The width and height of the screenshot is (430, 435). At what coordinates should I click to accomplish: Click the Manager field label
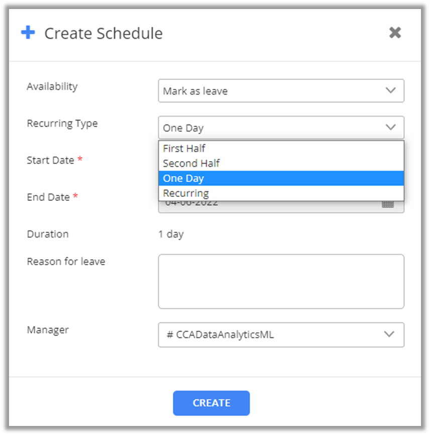coord(48,330)
